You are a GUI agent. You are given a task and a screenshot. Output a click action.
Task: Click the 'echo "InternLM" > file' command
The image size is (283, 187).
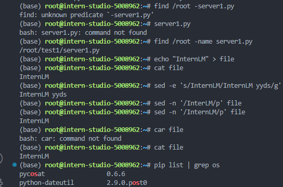(x=194, y=59)
